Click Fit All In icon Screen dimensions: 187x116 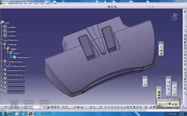(x=109, y=107)
